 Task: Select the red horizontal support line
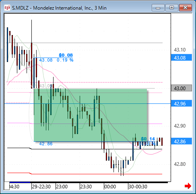coord(85,174)
